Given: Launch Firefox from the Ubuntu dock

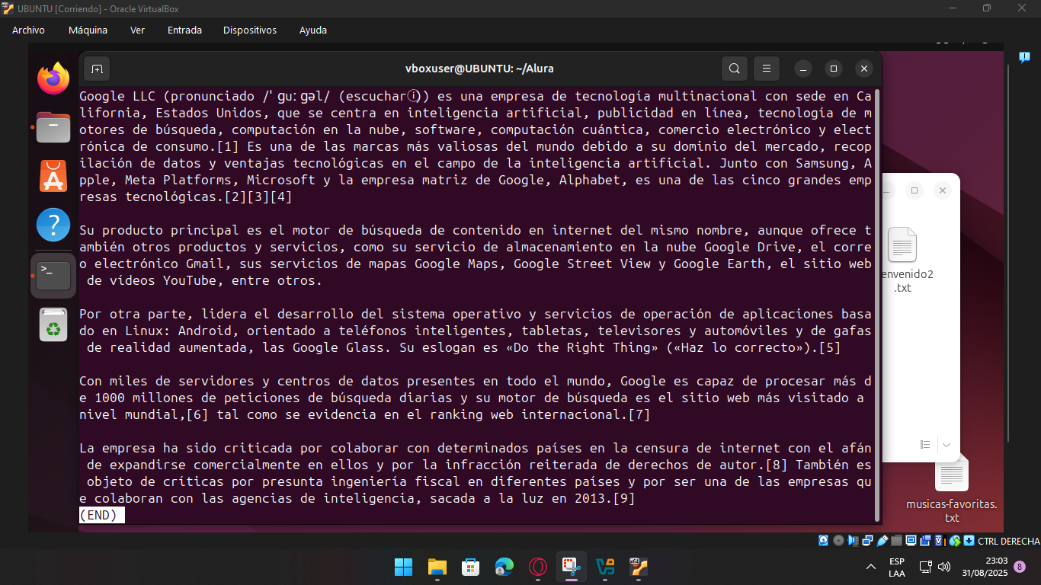Looking at the screenshot, I should [53, 78].
